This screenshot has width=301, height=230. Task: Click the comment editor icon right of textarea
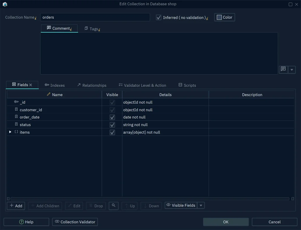coord(283,70)
